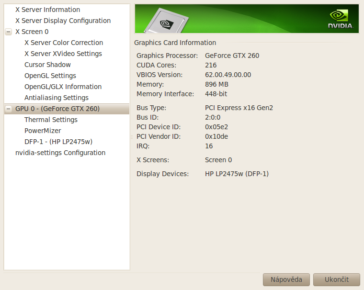Click the Screen 0 value
Image resolution: width=364 pixels, height=290 pixels.
[x=218, y=160]
